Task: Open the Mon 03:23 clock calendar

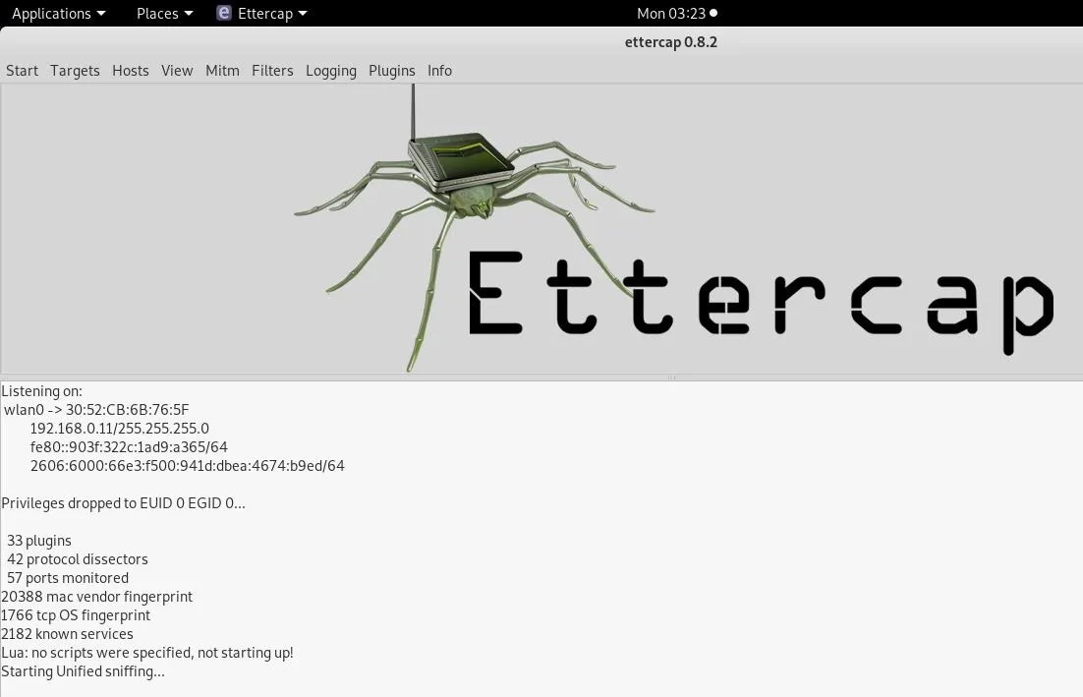Action: [x=670, y=13]
